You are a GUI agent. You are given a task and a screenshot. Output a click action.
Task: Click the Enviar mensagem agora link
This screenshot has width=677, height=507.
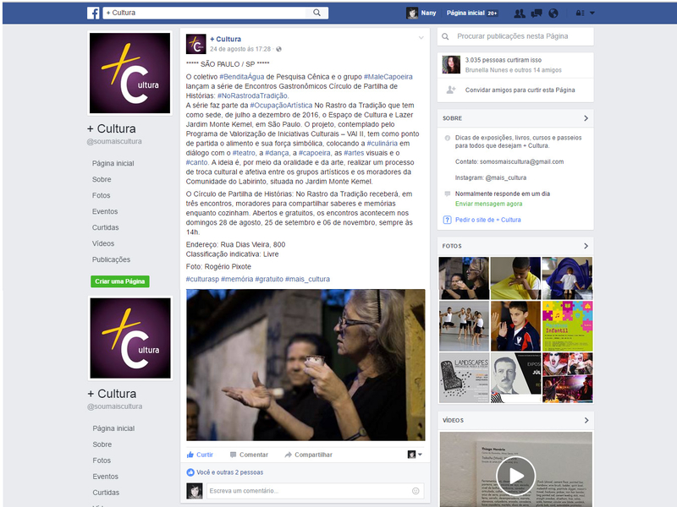tap(489, 204)
